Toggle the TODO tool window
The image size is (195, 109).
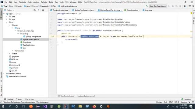(x=29, y=99)
